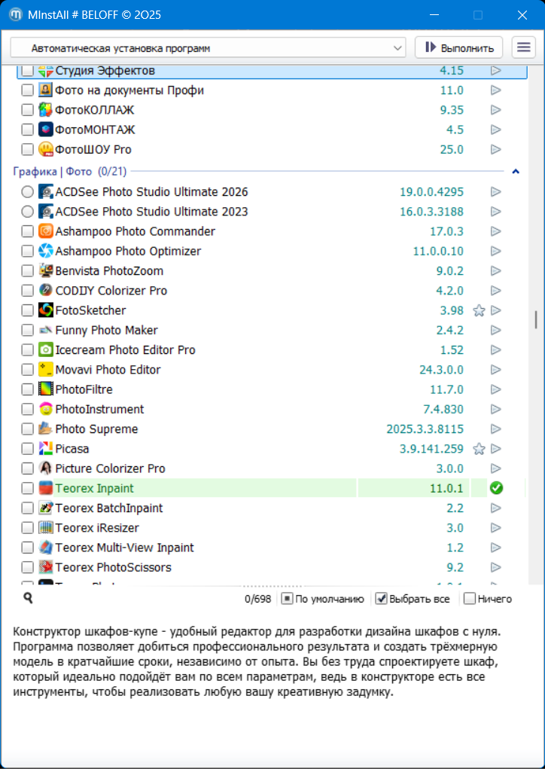Click the vertical scrollbar thumb
Image resolution: width=545 pixels, height=769 pixels.
(x=536, y=319)
